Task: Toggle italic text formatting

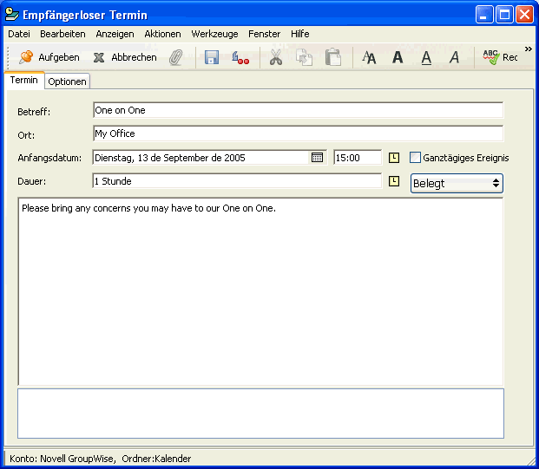Action: pos(454,57)
